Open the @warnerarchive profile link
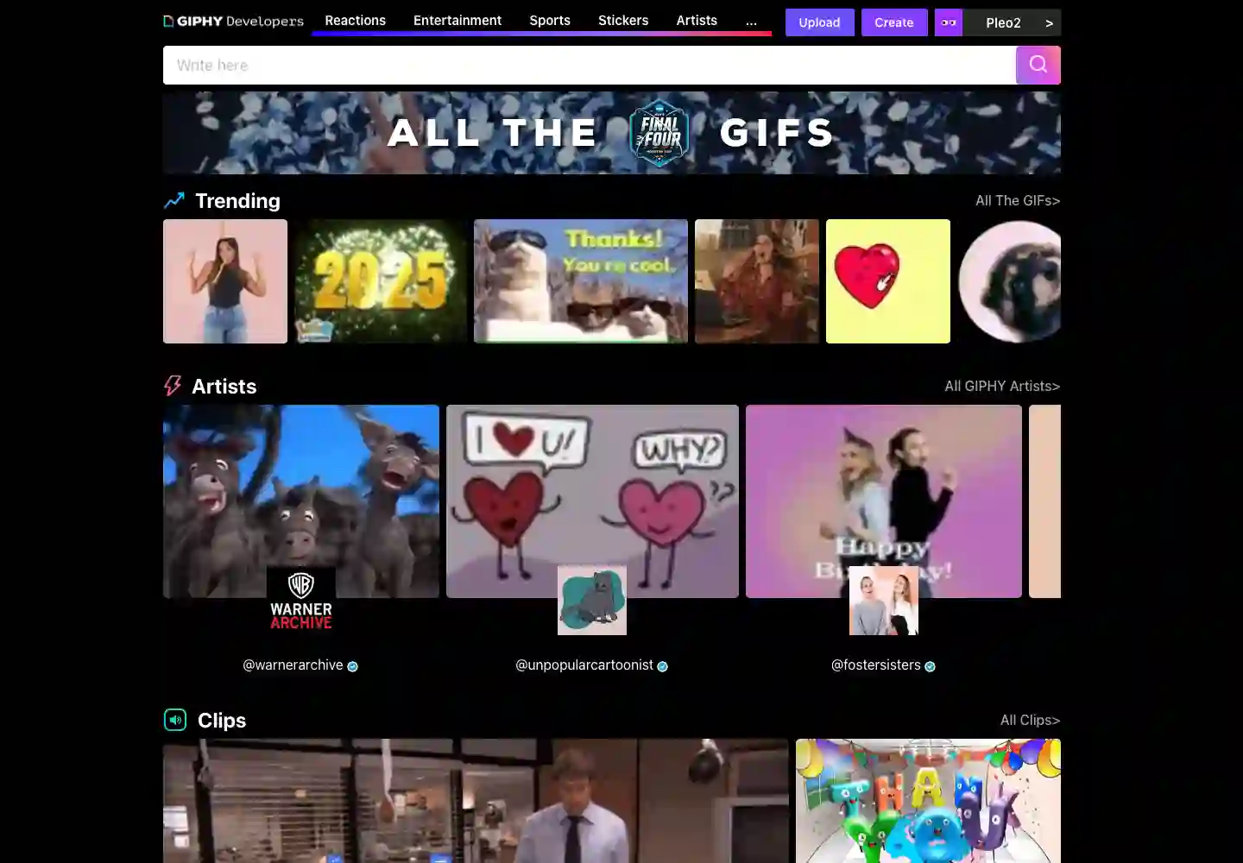The width and height of the screenshot is (1243, 863). pos(293,665)
